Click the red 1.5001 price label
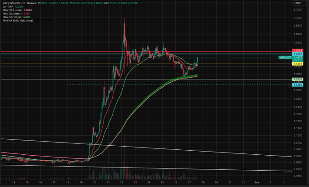 [298, 50]
